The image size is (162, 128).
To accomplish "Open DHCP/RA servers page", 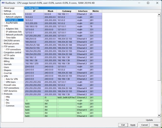I will (x=12, y=41).
